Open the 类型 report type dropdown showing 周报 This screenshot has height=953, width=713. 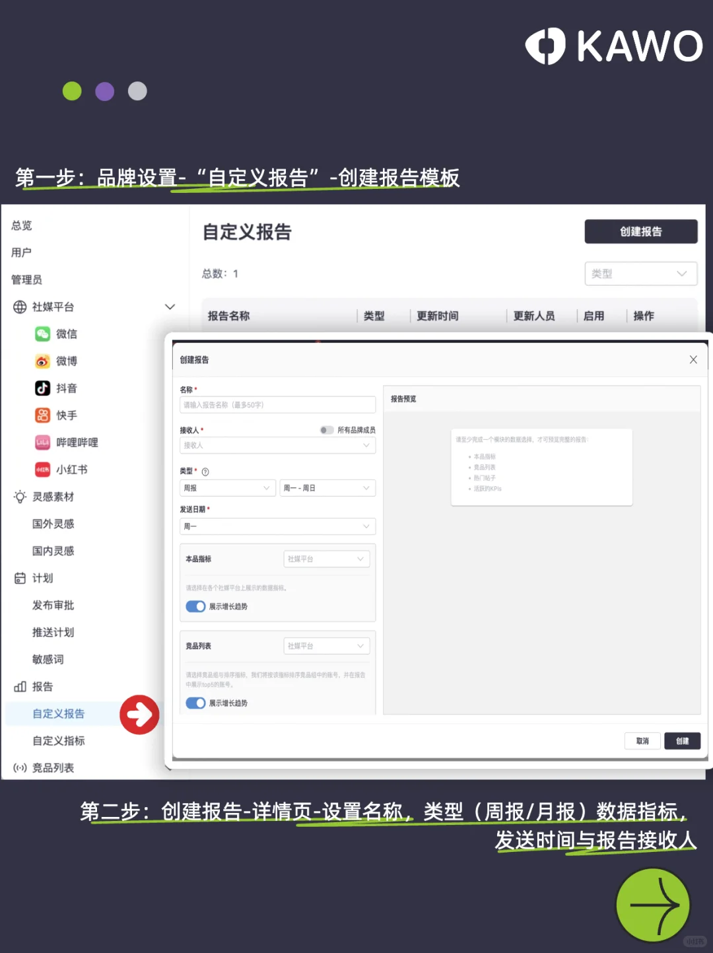(x=227, y=487)
